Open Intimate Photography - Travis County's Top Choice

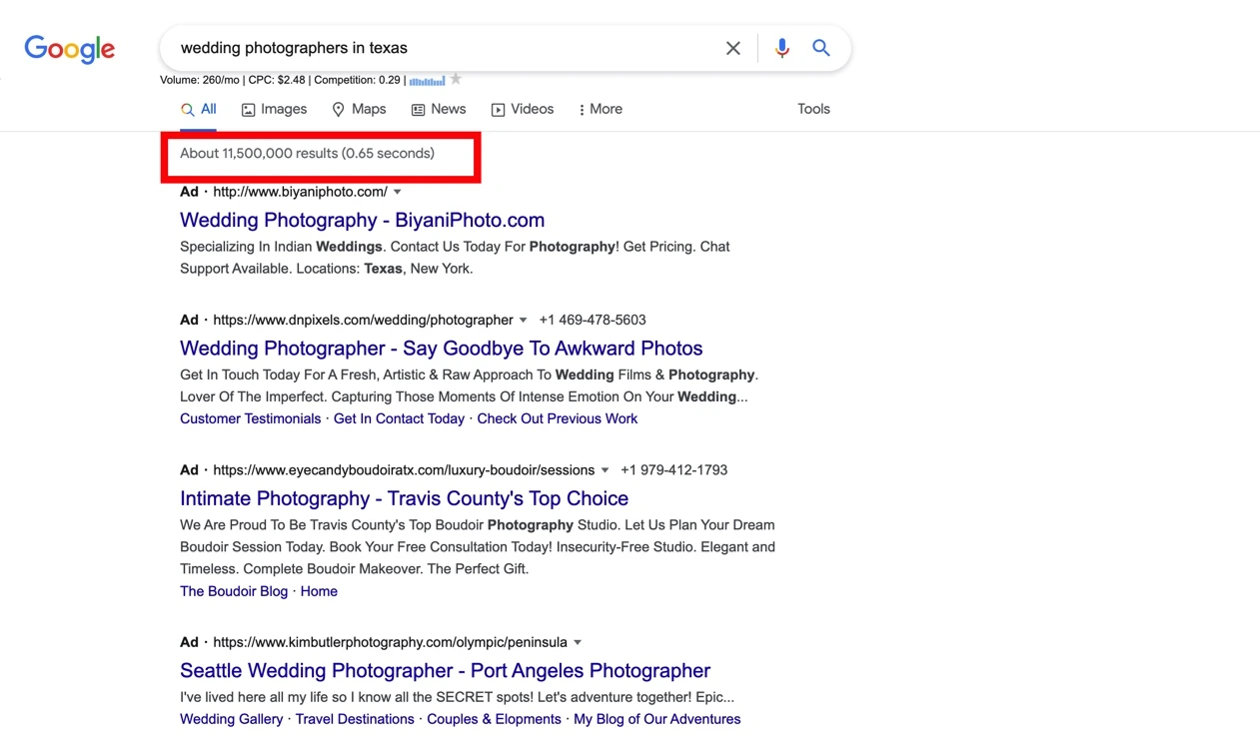[x=404, y=498]
